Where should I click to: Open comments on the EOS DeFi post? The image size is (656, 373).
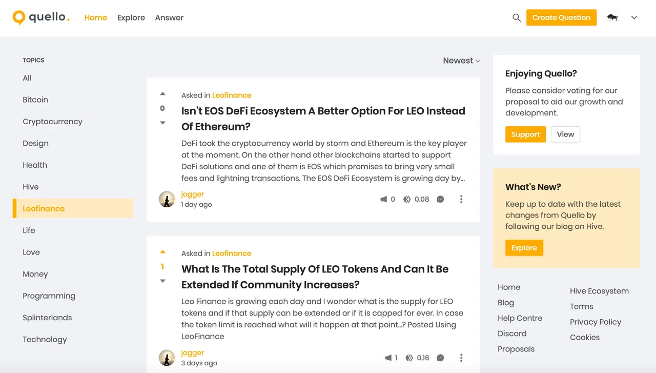[x=440, y=199]
